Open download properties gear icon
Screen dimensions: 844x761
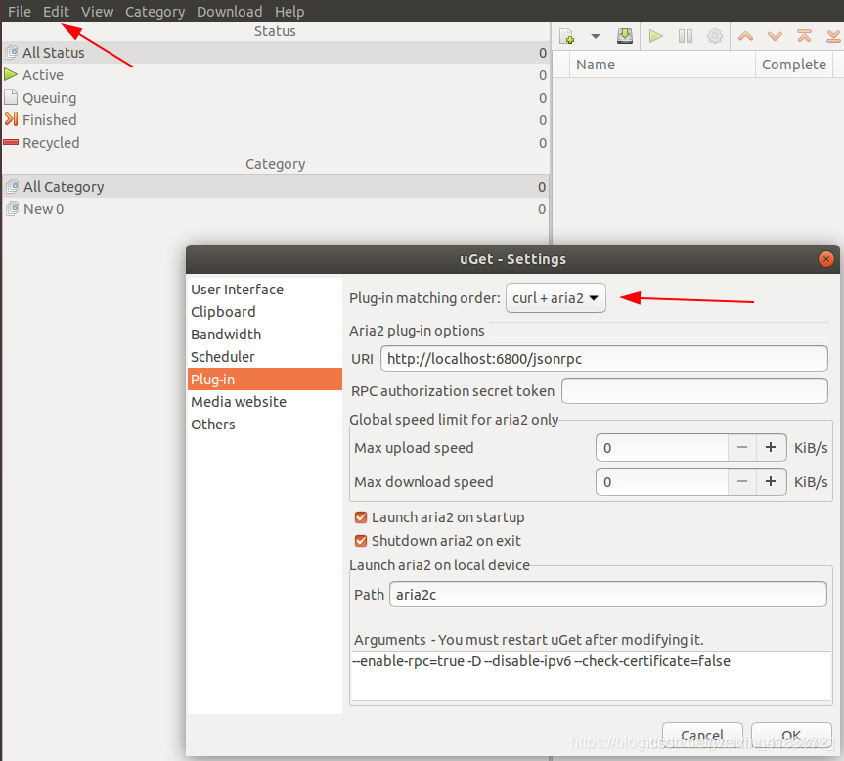[x=714, y=36]
